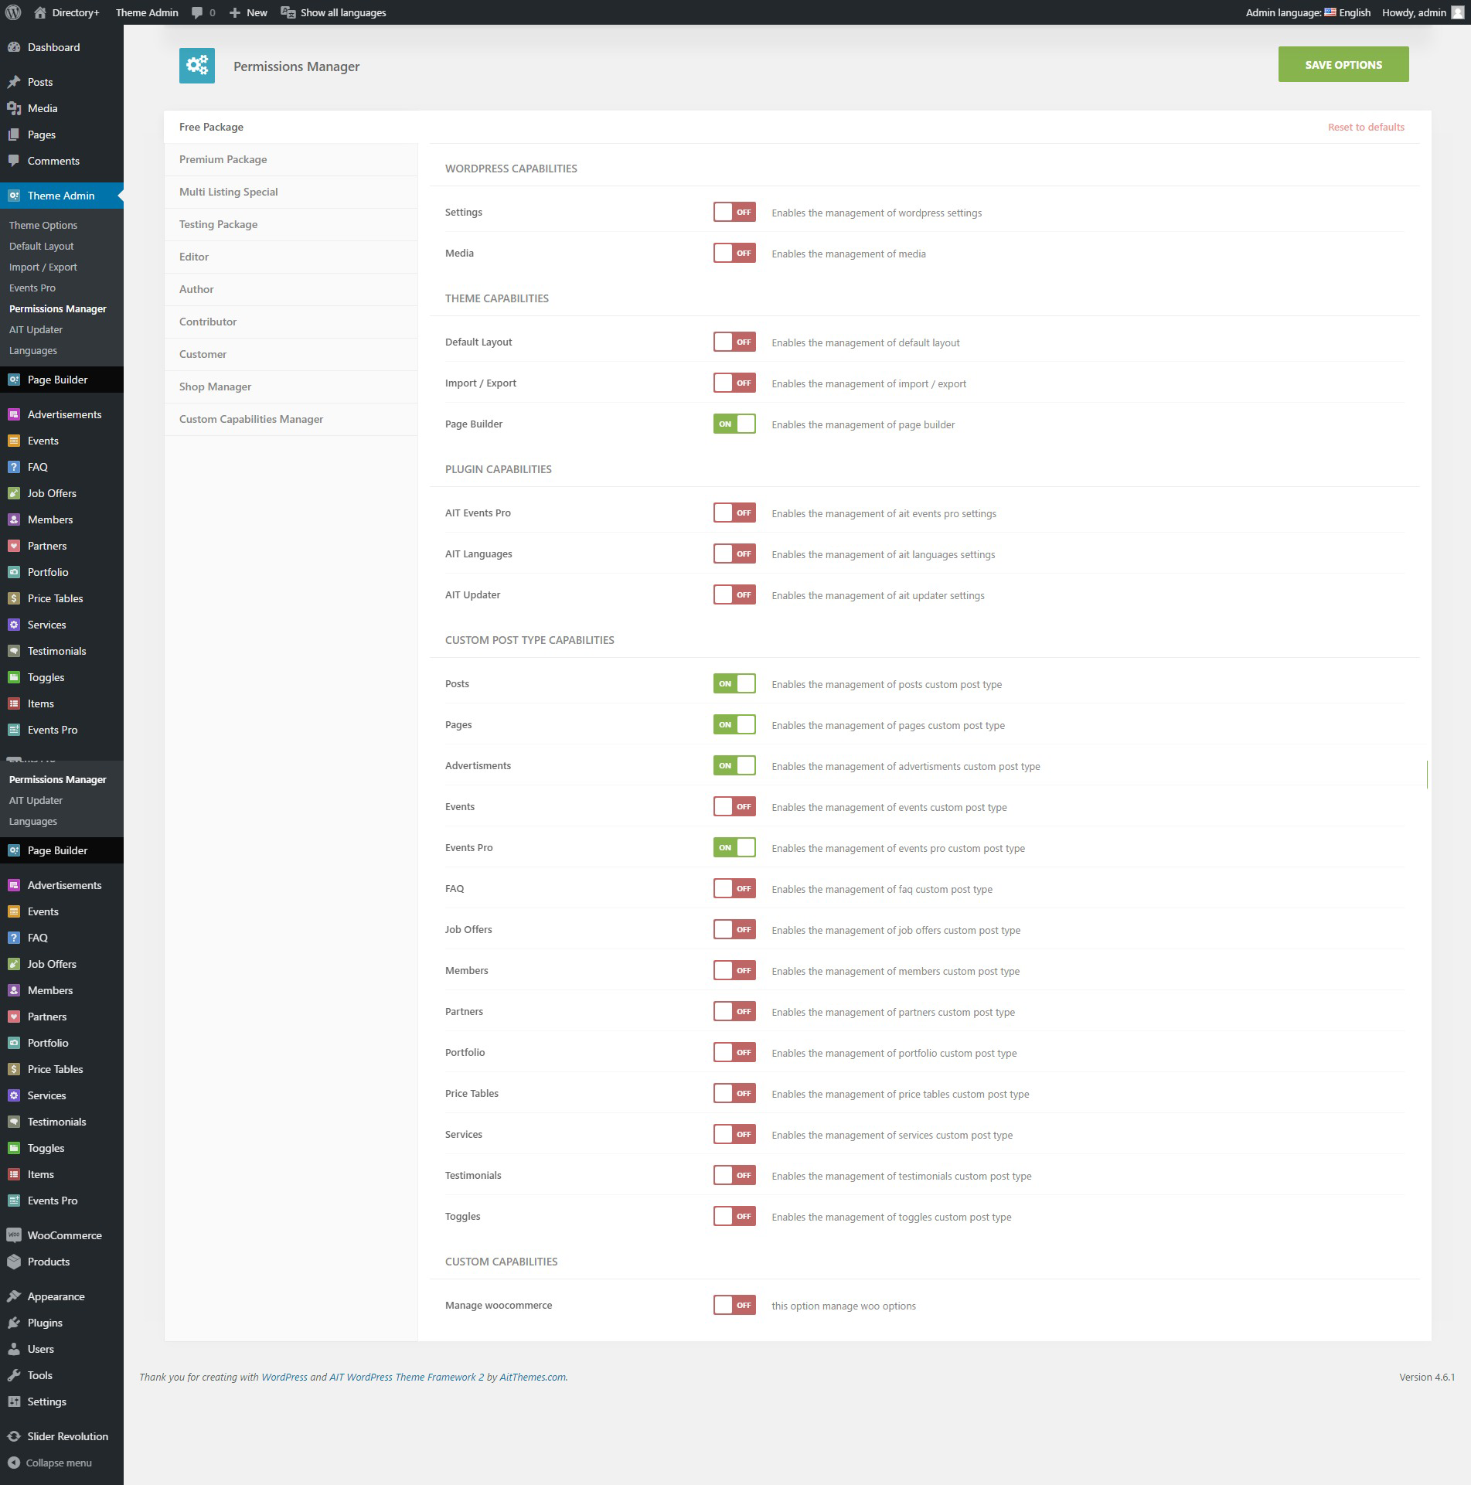This screenshot has width=1471, height=1485.
Task: Open the Shop Manager tab
Action: point(291,387)
